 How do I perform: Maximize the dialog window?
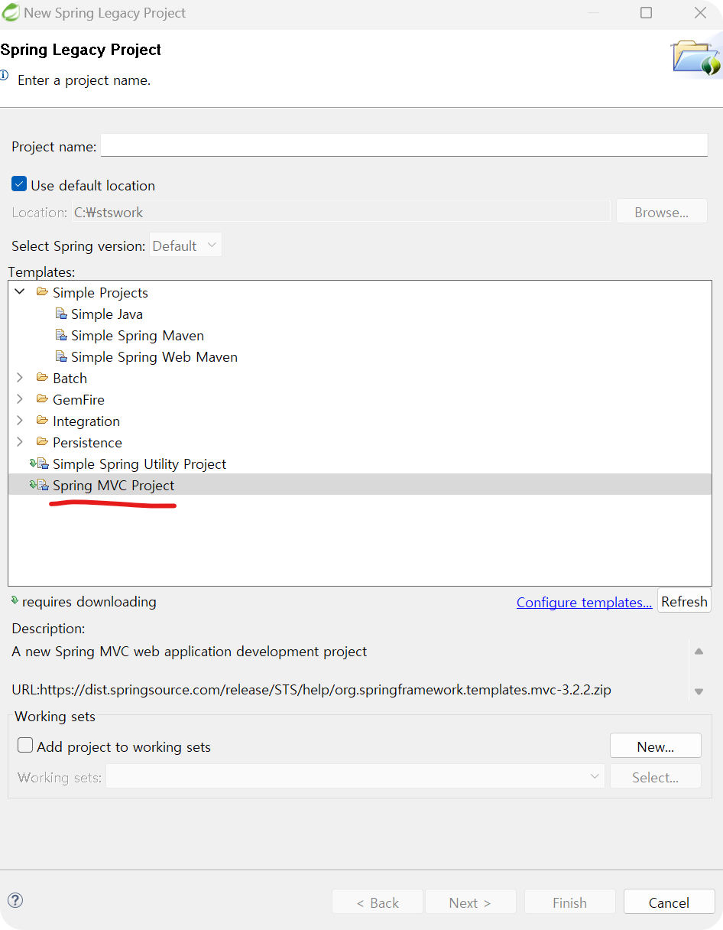pyautogui.click(x=646, y=13)
